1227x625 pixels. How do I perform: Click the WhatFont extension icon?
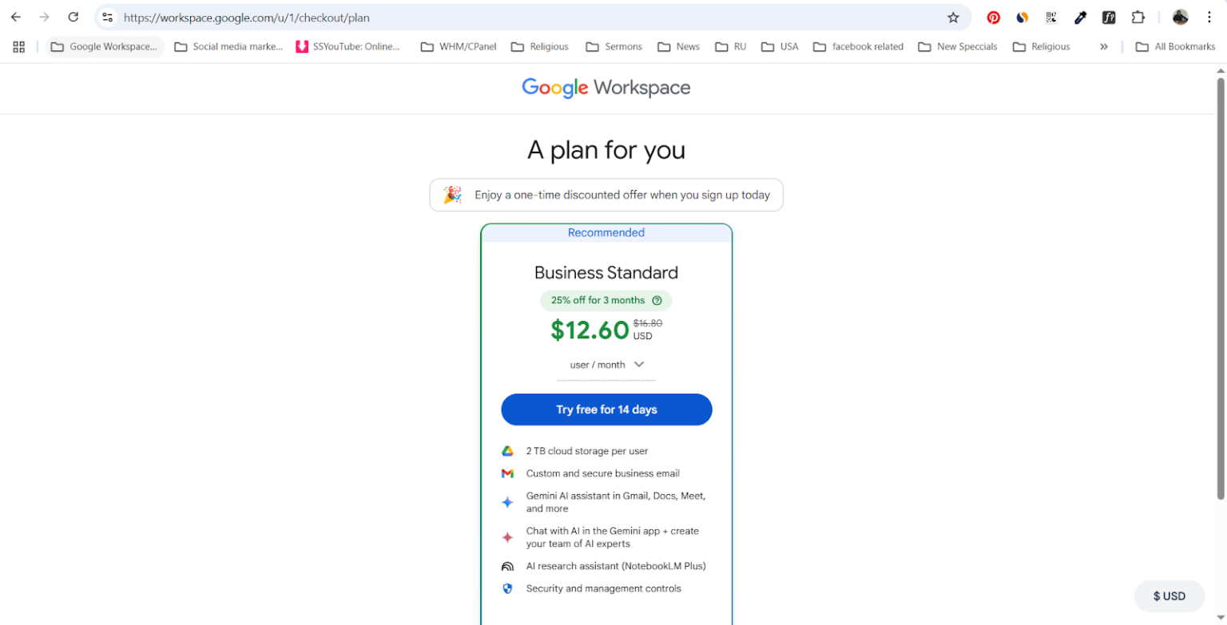click(1109, 17)
